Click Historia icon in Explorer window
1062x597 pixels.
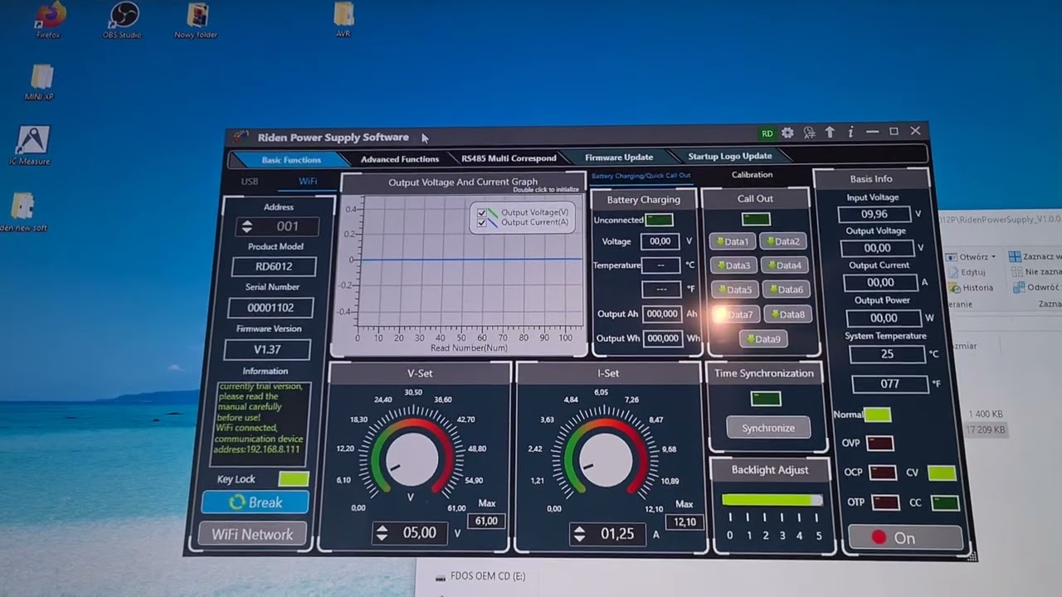[971, 288]
